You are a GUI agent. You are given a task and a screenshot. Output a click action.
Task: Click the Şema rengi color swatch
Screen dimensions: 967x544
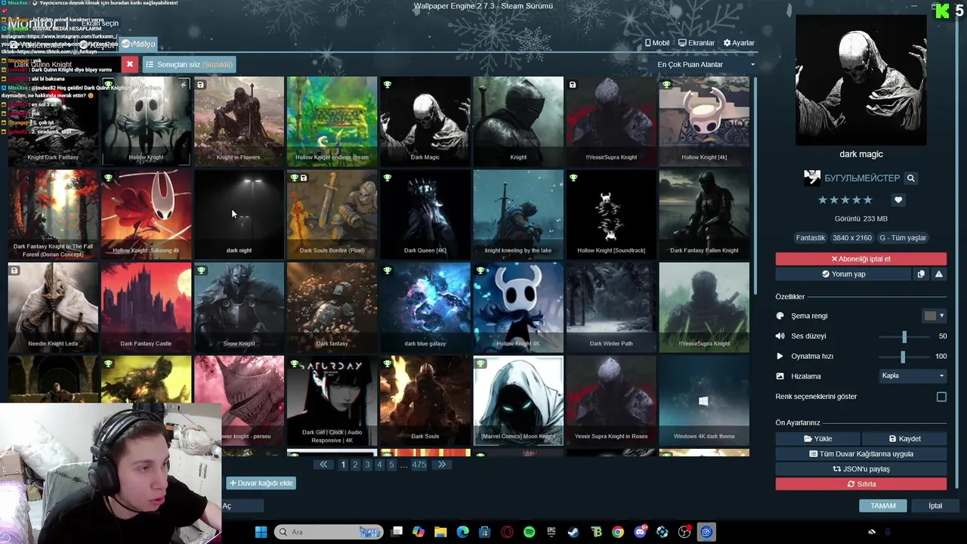pyautogui.click(x=930, y=316)
